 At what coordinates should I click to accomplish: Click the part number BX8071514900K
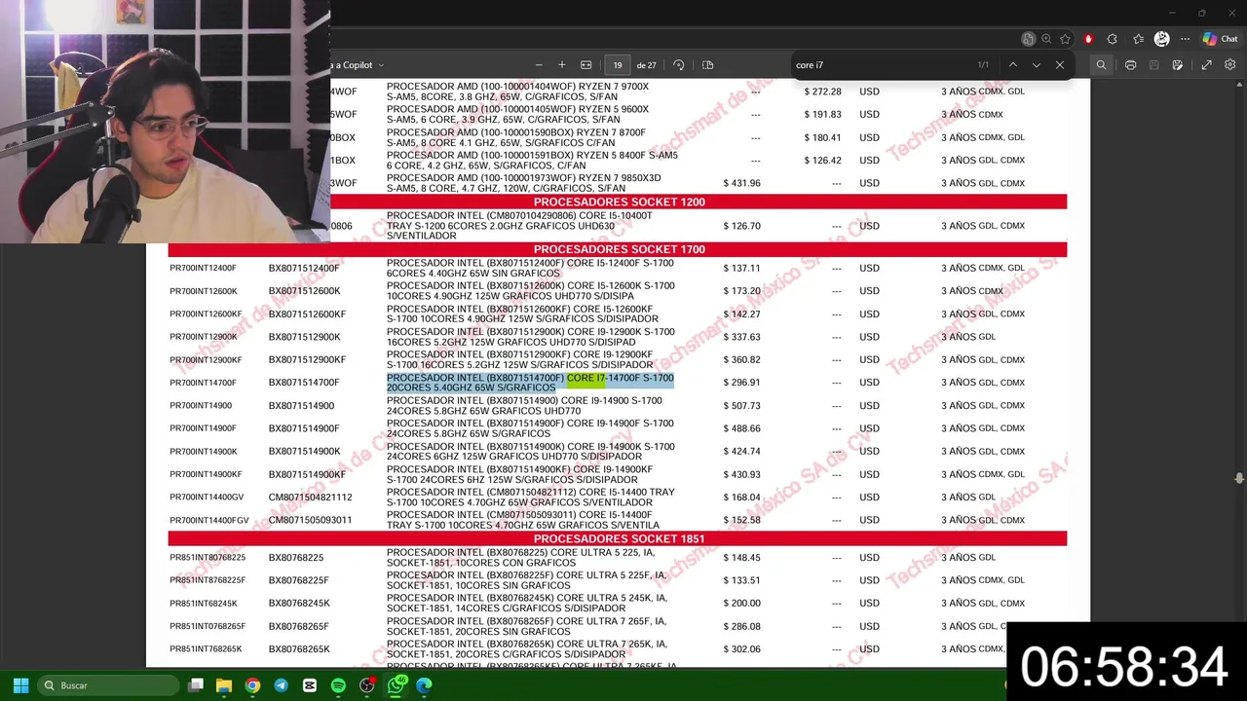click(x=304, y=451)
